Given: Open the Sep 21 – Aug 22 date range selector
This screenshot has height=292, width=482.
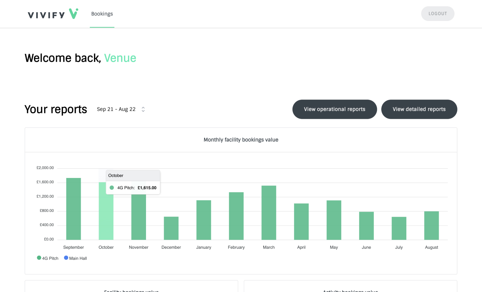Looking at the screenshot, I should 116,109.
